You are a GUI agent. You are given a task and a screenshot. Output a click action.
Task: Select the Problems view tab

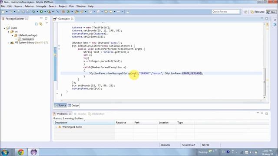point(62,114)
